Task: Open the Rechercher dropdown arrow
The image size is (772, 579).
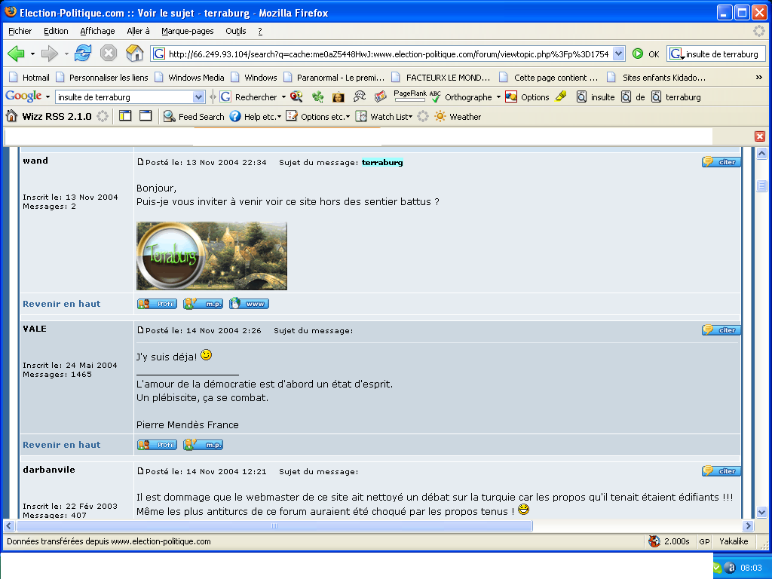Action: [x=283, y=97]
